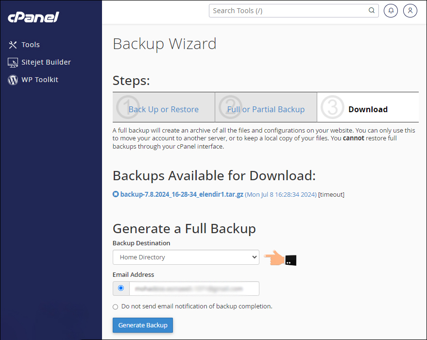This screenshot has width=427, height=340.
Task: Click the Backup Wizard heading
Action: click(165, 44)
